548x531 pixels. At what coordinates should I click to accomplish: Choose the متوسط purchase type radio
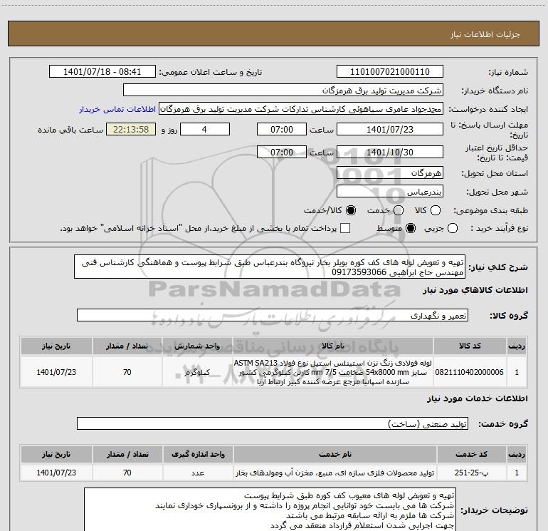point(411,228)
